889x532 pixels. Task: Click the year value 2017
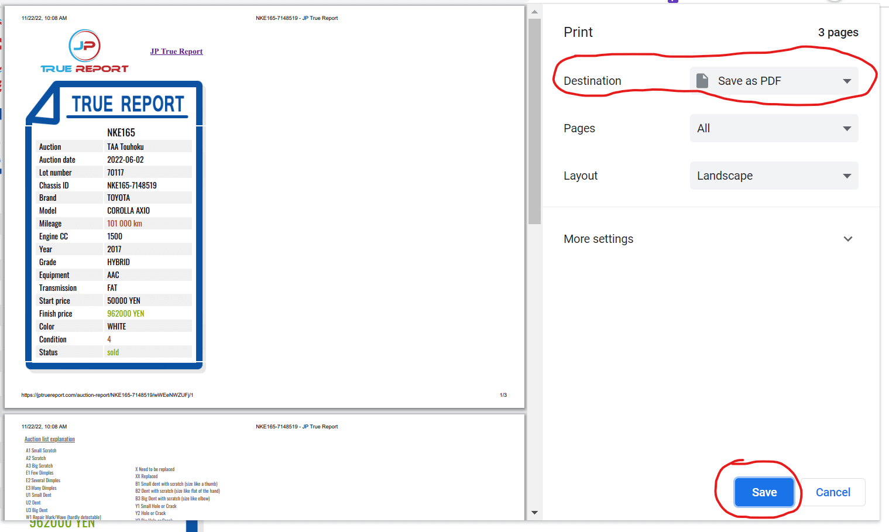tap(114, 249)
